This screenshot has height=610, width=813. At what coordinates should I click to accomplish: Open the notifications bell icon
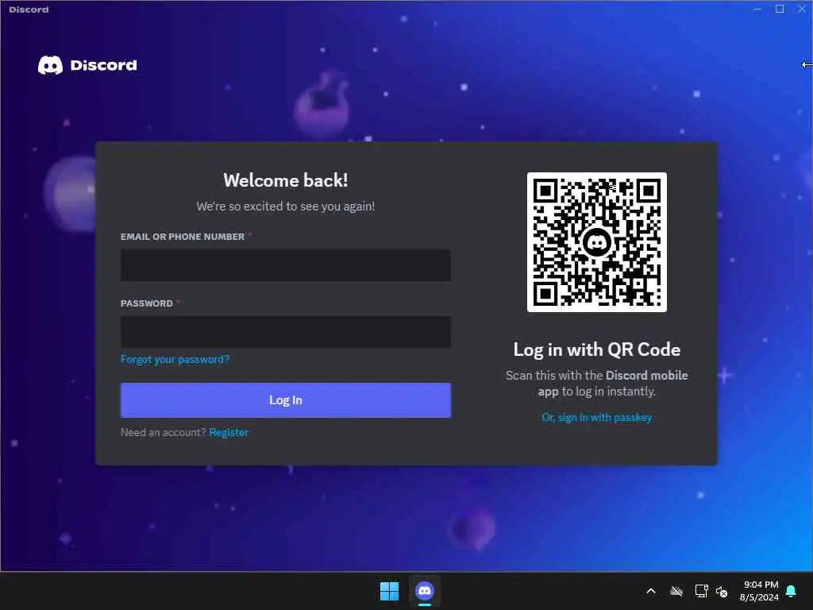(791, 591)
